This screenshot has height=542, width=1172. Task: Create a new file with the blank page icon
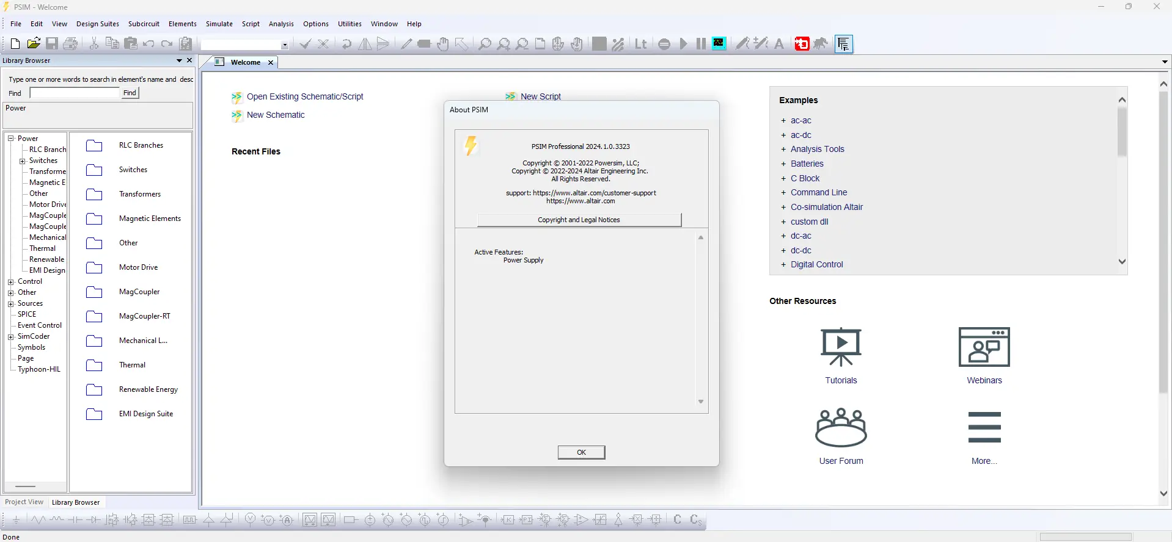coord(15,44)
